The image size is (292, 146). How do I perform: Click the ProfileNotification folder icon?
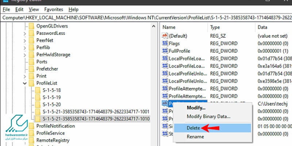(31, 126)
